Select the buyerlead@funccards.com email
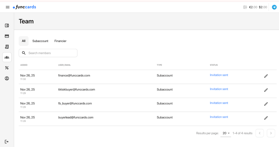The height and width of the screenshot is (147, 279). coord(76,117)
